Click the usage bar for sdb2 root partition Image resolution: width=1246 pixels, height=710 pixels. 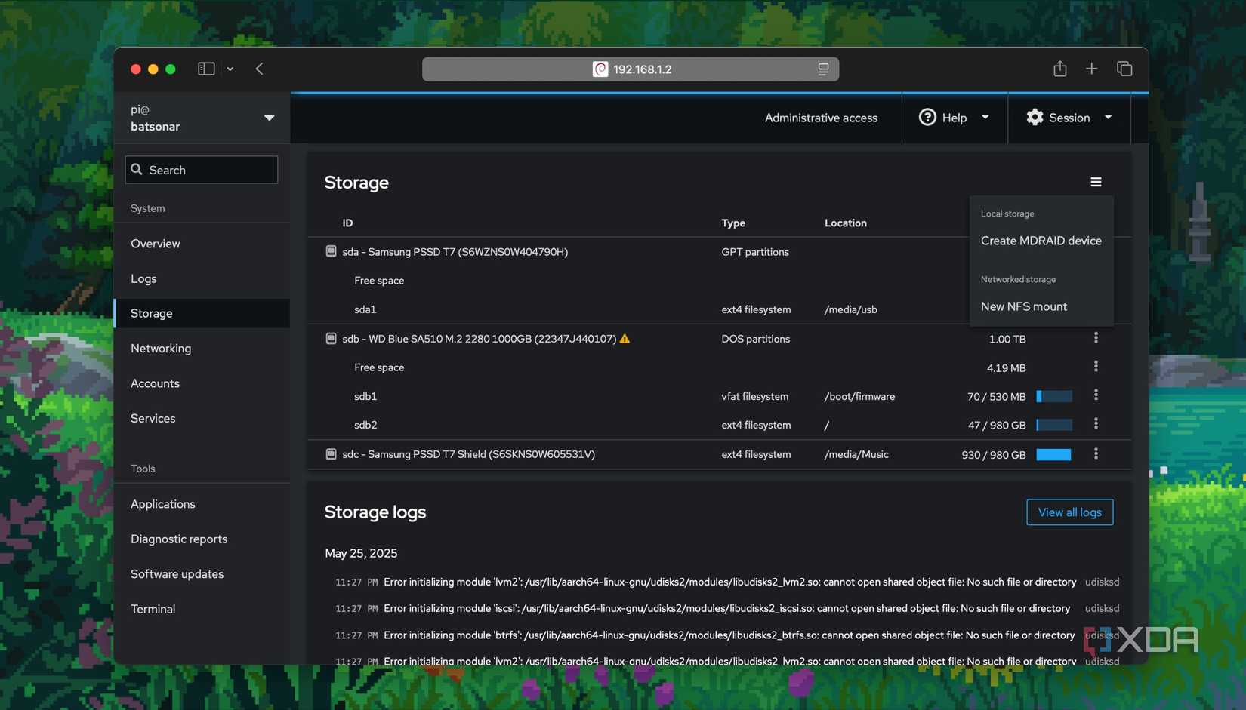1054,425
